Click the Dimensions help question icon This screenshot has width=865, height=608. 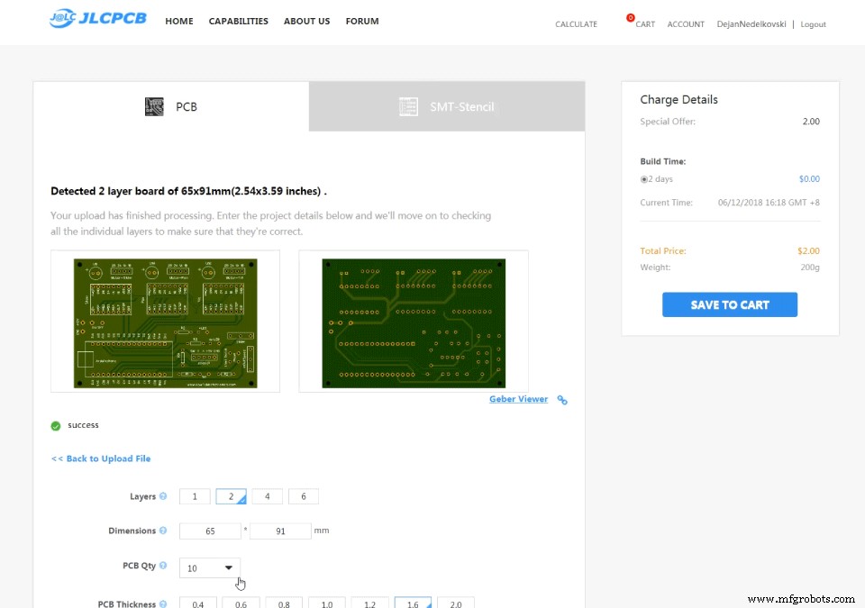click(163, 531)
